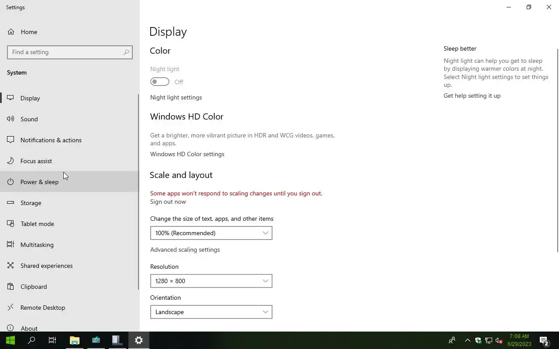The height and width of the screenshot is (349, 559).
Task: Open Notifications & actions page
Action: tap(69, 140)
